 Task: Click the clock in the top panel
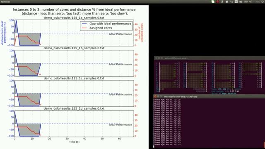(x=257, y=2)
